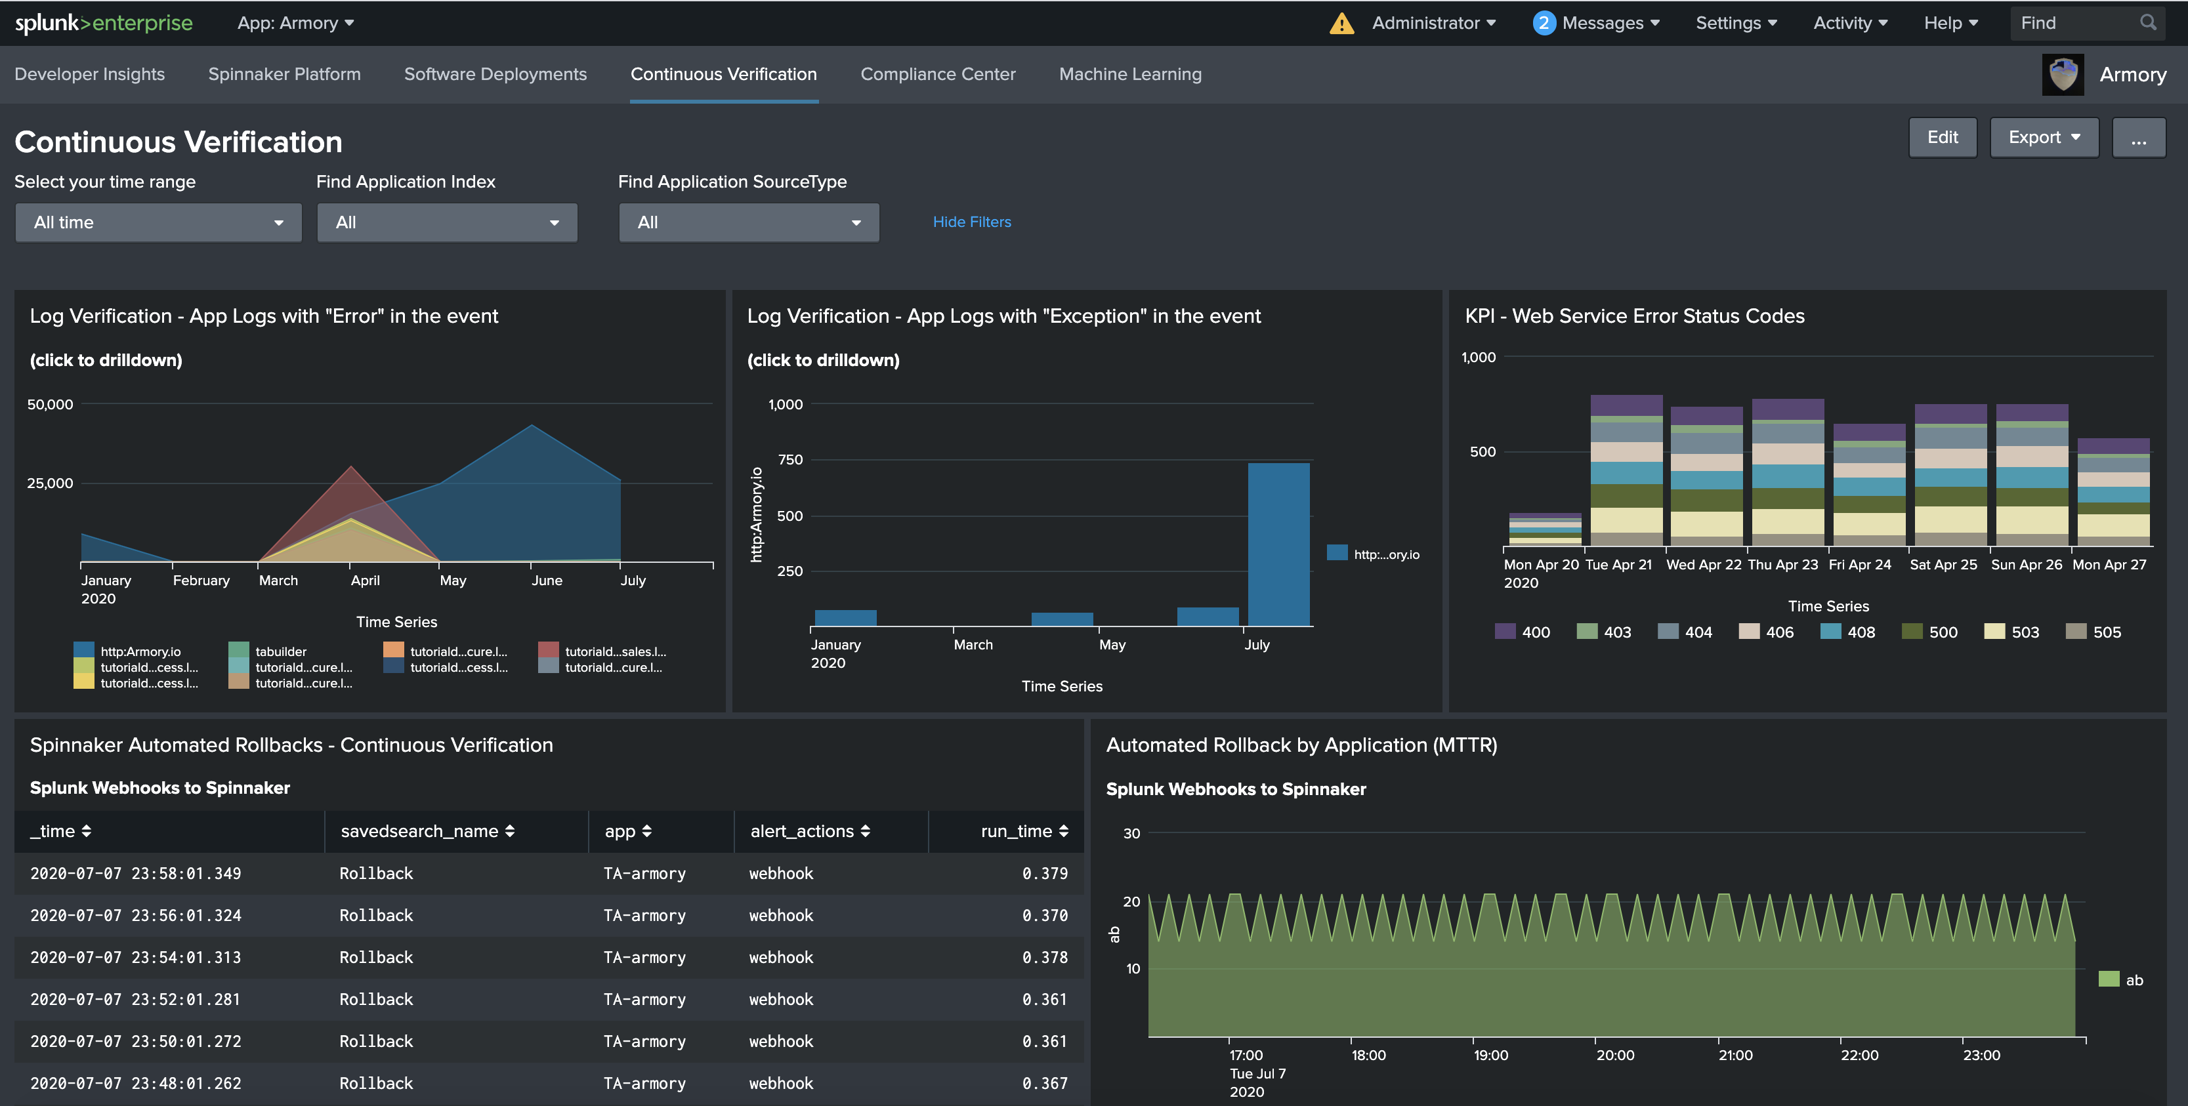
Task: Sort table by _time column arrows
Action: [x=86, y=831]
